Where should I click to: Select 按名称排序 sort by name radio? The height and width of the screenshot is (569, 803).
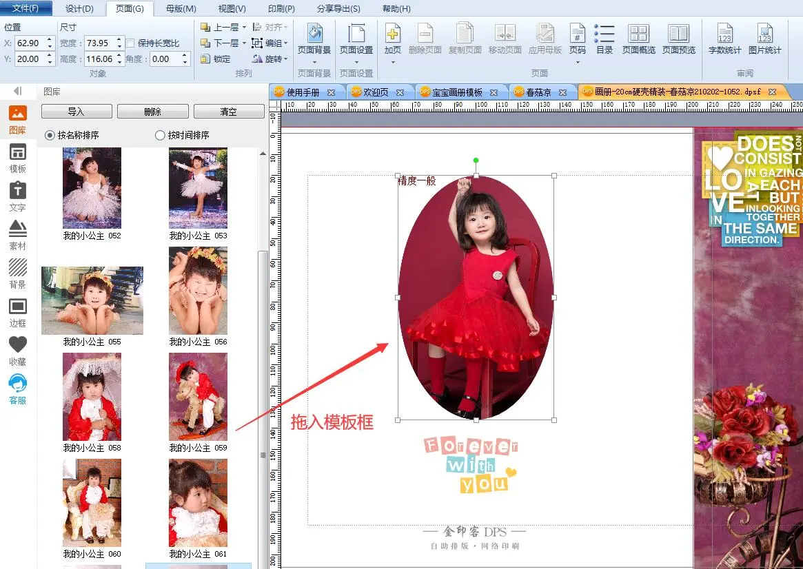point(50,135)
